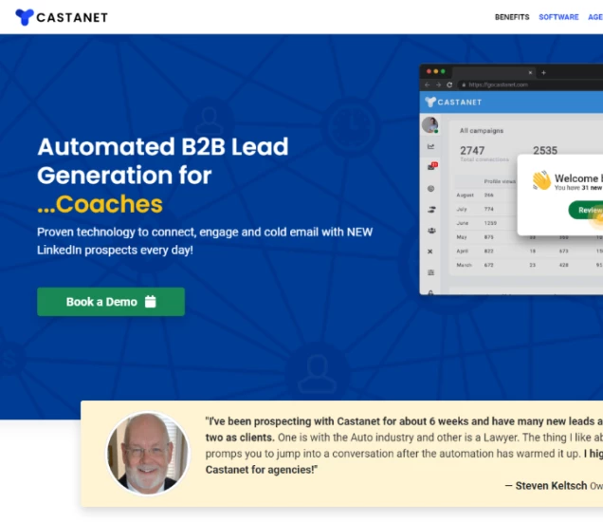Click the Steven Keltsch name in testimonial
This screenshot has width=603, height=522.
(x=551, y=486)
